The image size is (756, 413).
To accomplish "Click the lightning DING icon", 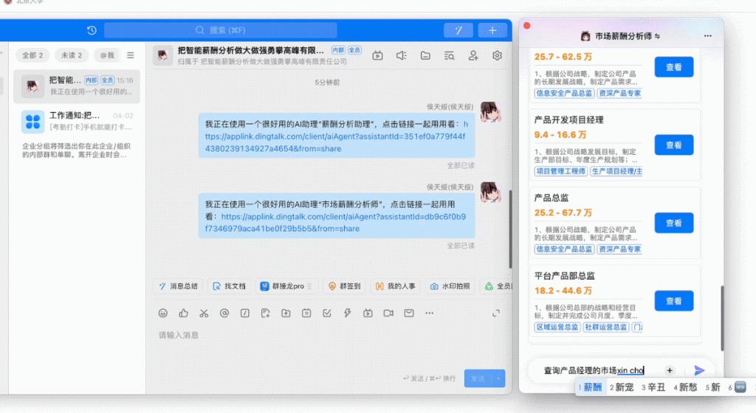I will click(347, 313).
